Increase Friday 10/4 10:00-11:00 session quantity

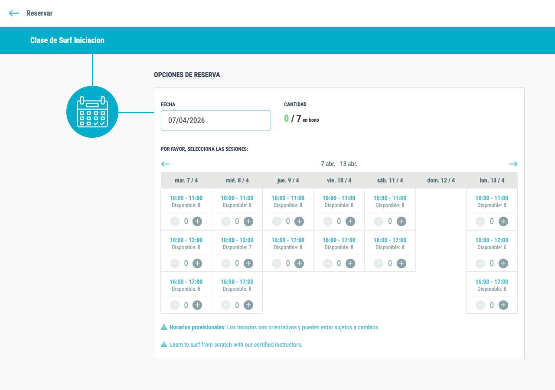[350, 221]
